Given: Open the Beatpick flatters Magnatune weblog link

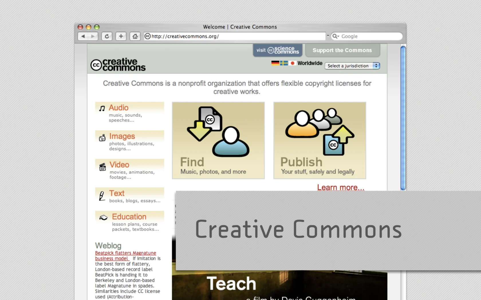Looking at the screenshot, I should [x=126, y=256].
